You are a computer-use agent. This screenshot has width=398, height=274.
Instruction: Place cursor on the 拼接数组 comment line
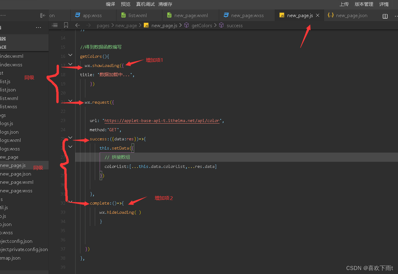tap(117, 157)
